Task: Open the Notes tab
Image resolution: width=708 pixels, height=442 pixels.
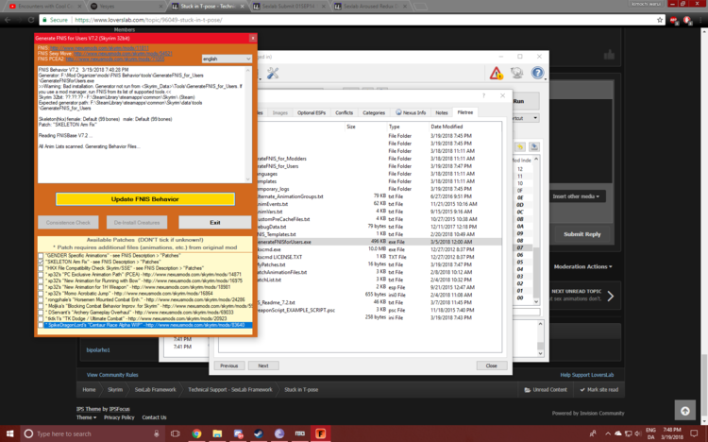Action: pos(442,113)
